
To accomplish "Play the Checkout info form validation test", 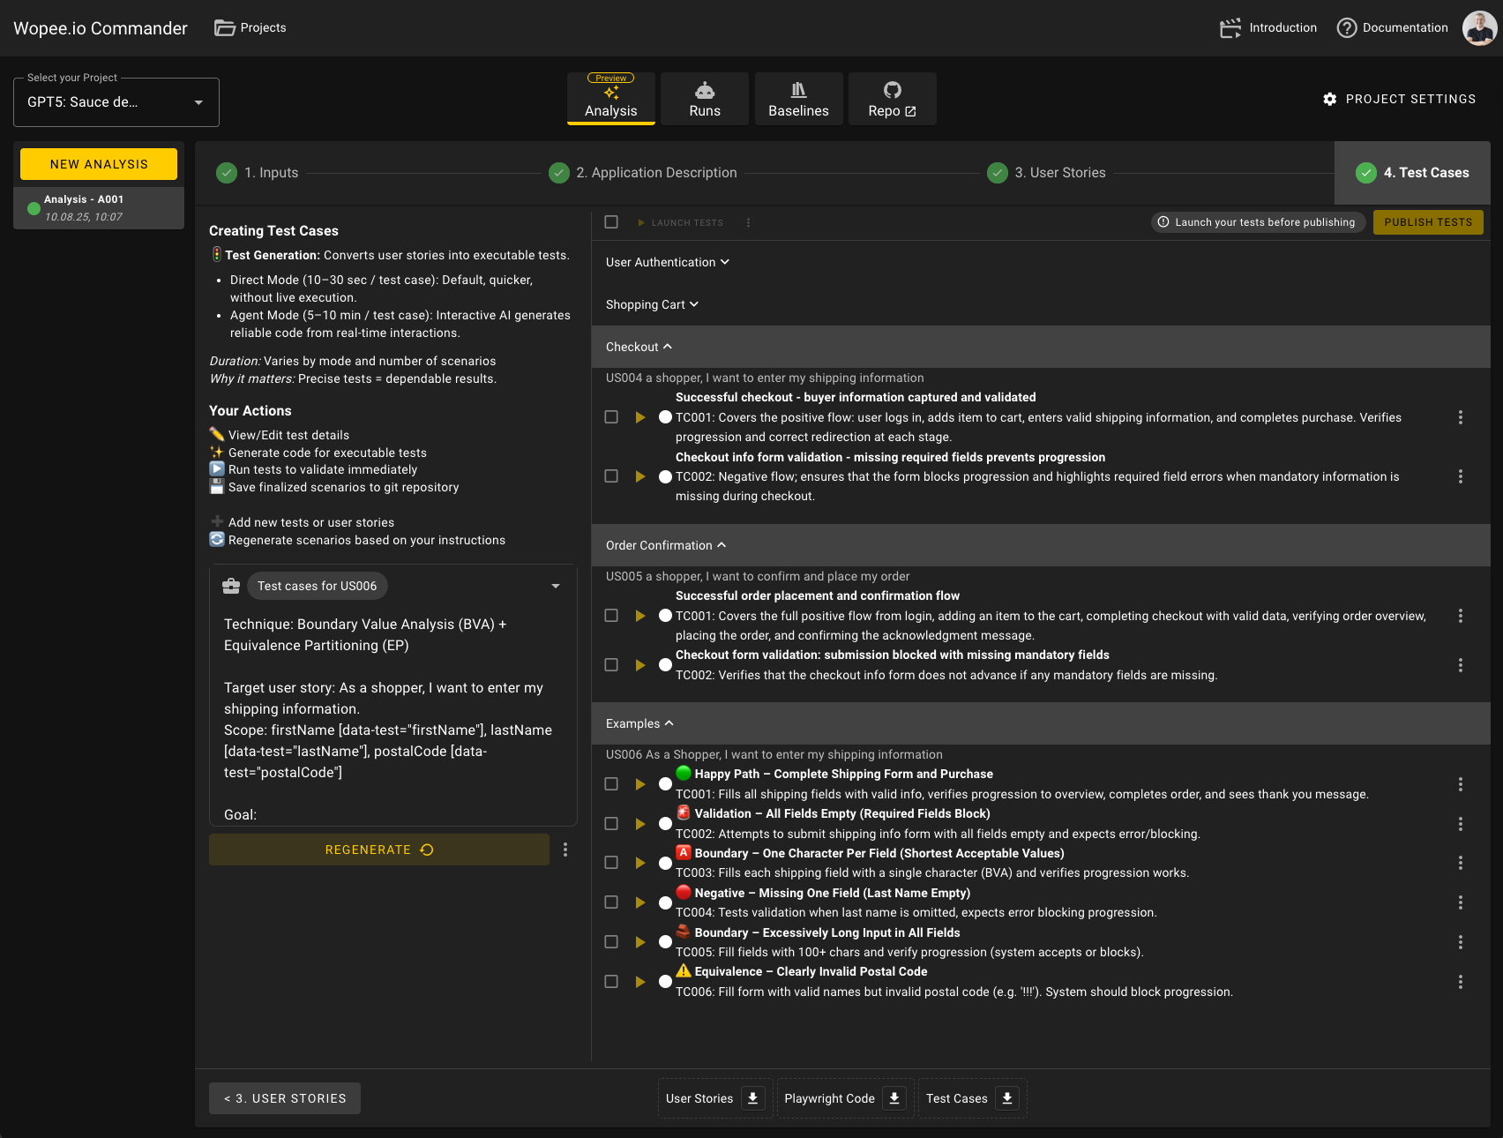I will tap(640, 476).
